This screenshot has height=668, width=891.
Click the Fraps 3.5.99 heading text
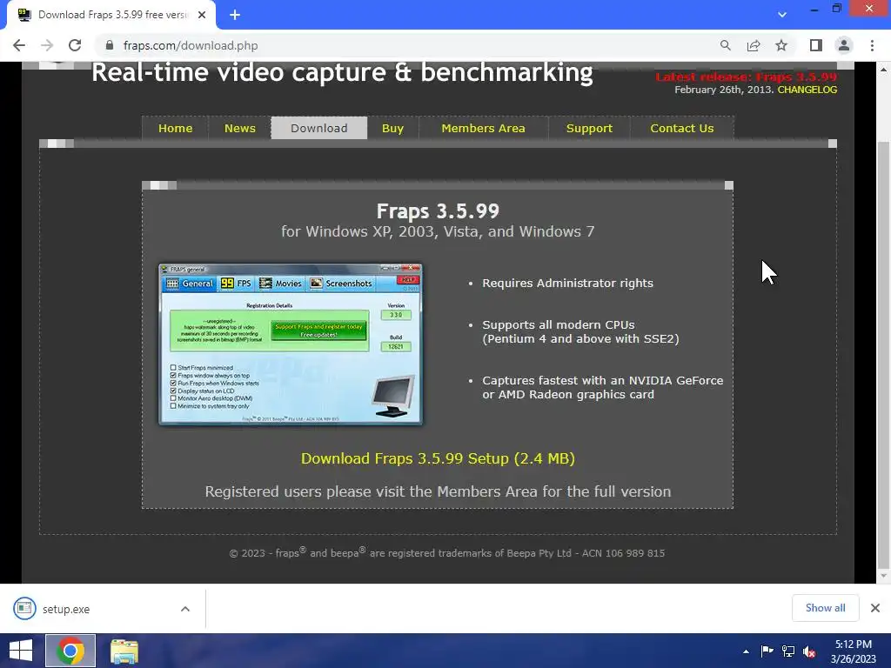click(x=438, y=211)
